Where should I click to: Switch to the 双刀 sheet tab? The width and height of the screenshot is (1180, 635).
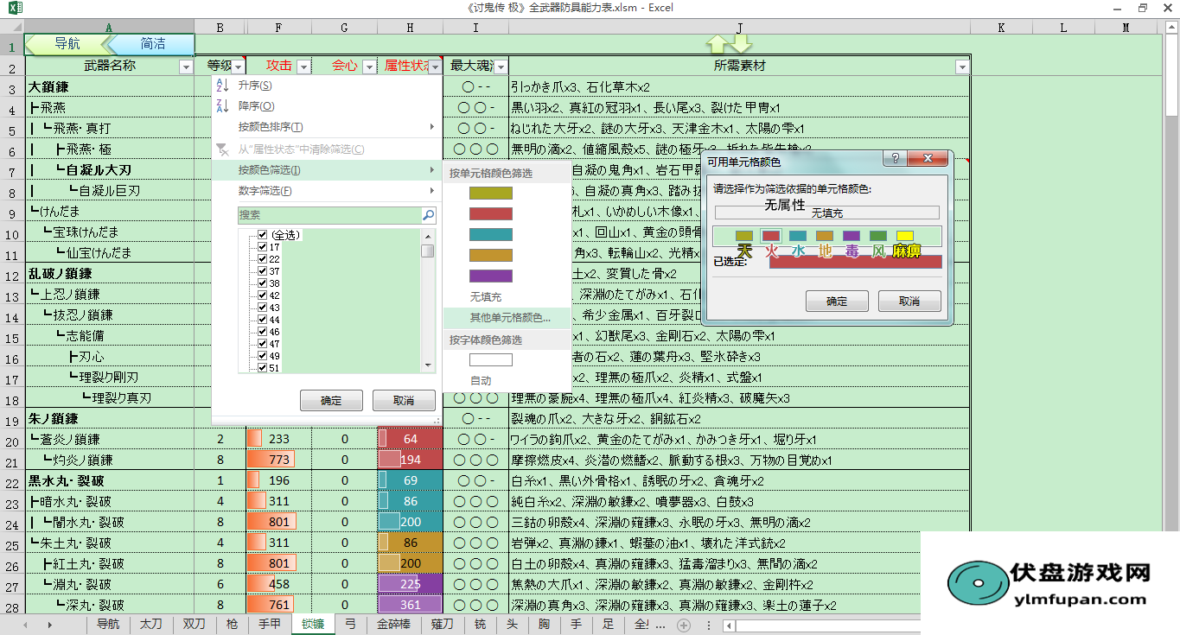(195, 624)
